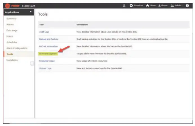195x126 pixels.
Task: Select Tools in the sidebar
Action: pos(10,54)
